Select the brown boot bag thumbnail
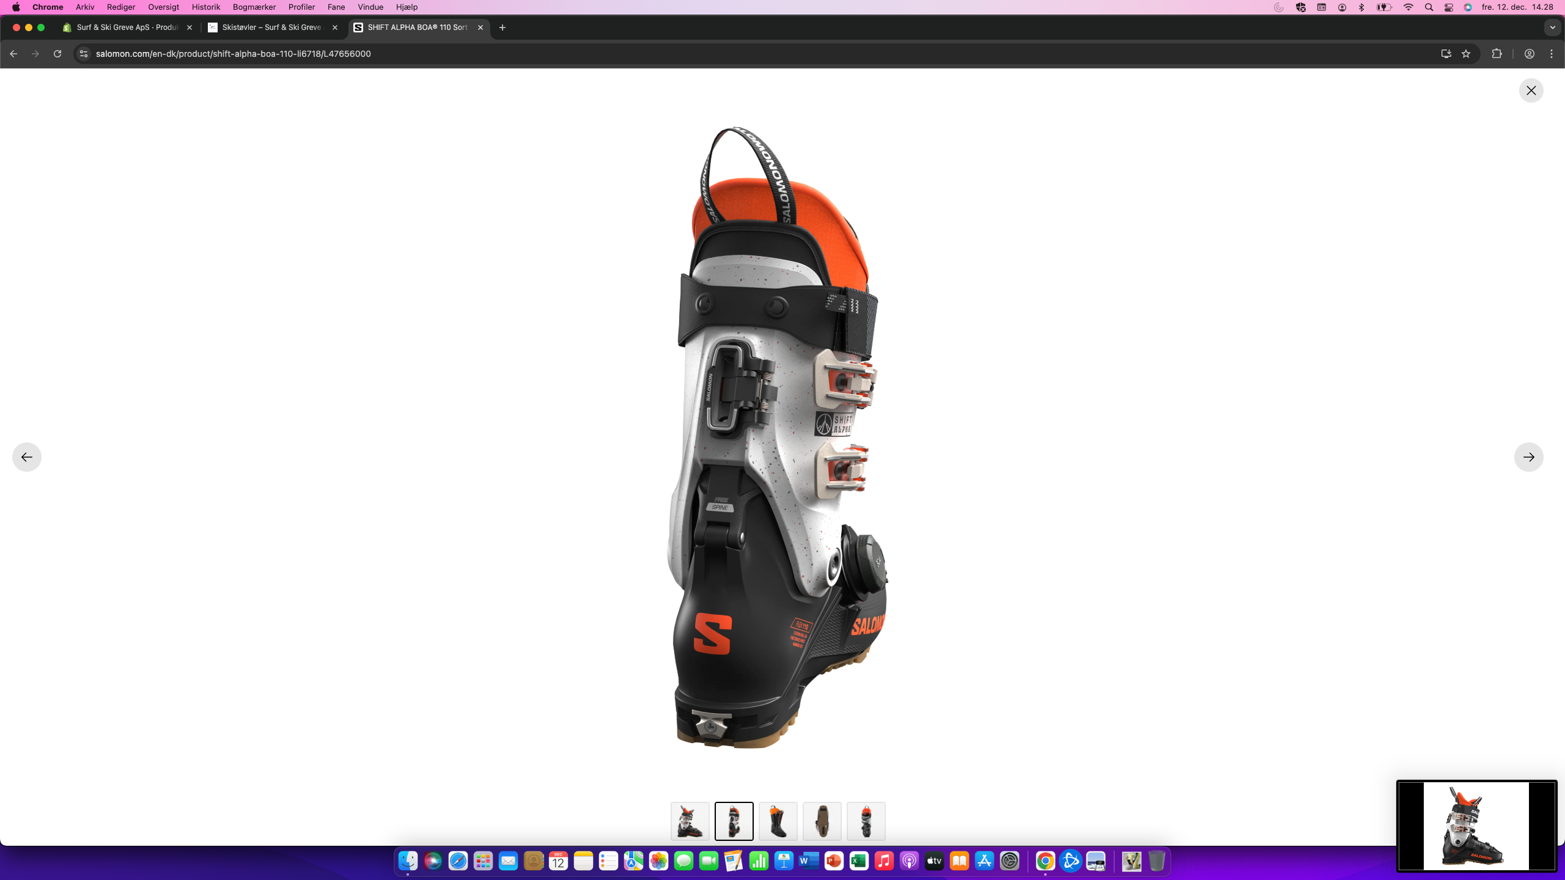Image resolution: width=1565 pixels, height=880 pixels. pos(822,821)
